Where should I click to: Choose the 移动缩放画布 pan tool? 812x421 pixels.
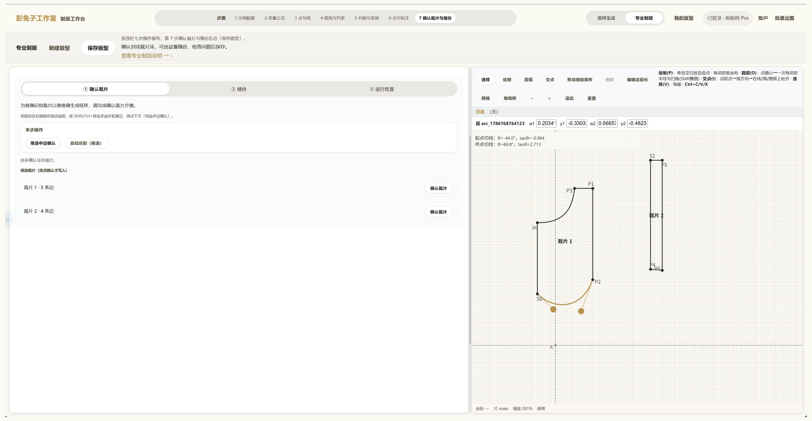pos(580,80)
